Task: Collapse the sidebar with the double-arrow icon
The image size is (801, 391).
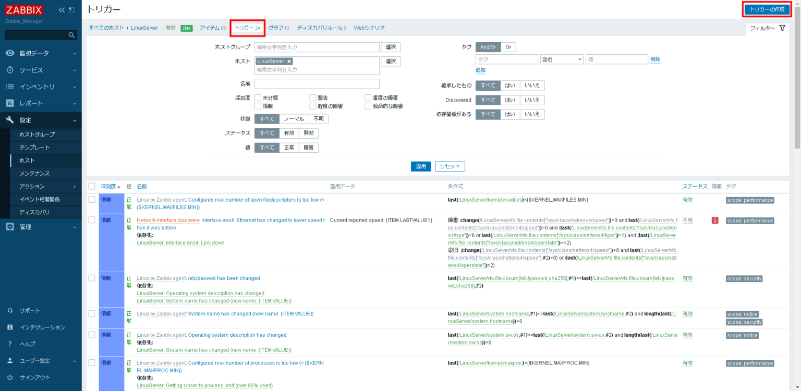Action: [62, 9]
